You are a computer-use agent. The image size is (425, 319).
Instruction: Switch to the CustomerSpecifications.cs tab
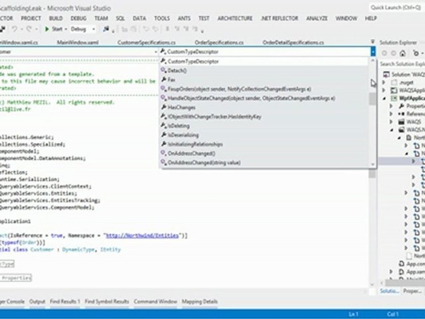(147, 43)
